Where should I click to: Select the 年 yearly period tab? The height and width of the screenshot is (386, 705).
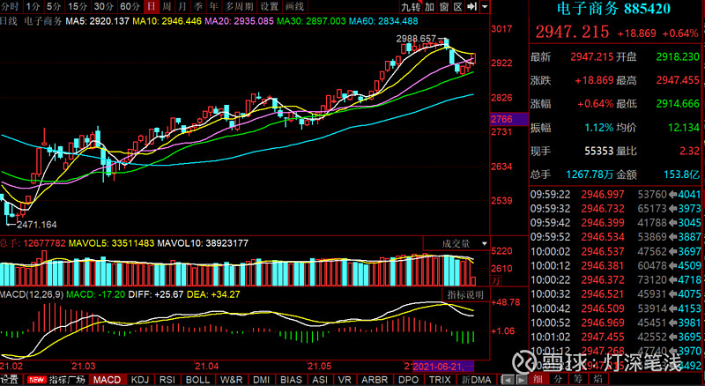(x=213, y=6)
